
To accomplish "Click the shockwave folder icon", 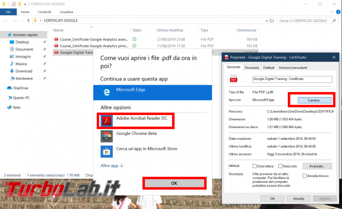I will point(13,78).
